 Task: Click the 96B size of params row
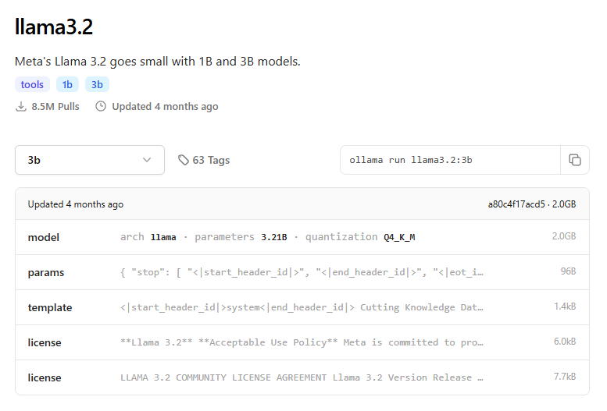click(568, 271)
